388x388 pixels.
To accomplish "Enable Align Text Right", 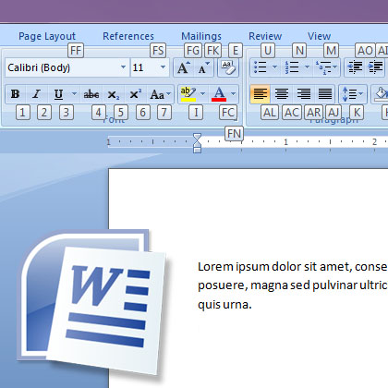I will [x=303, y=93].
